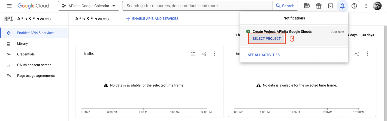Screen dimensions: 387x121
Task: Click the SELECT PROJECT button
Action: (267, 39)
